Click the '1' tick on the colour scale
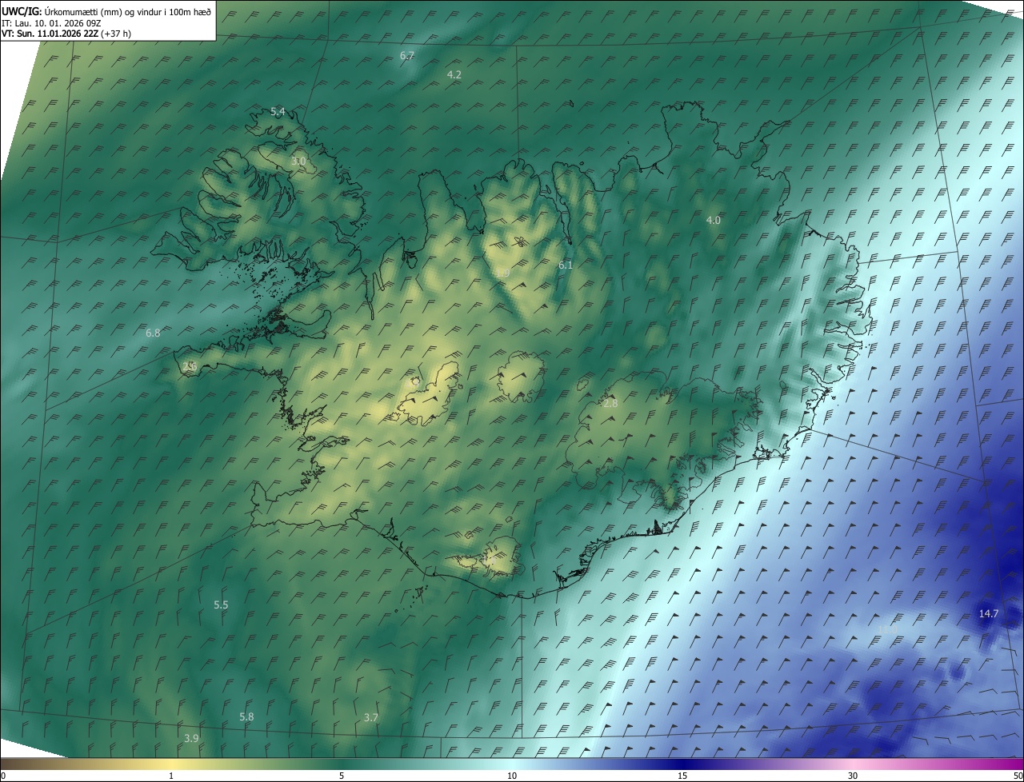Viewport: 1024px width, 782px height. 171,776
